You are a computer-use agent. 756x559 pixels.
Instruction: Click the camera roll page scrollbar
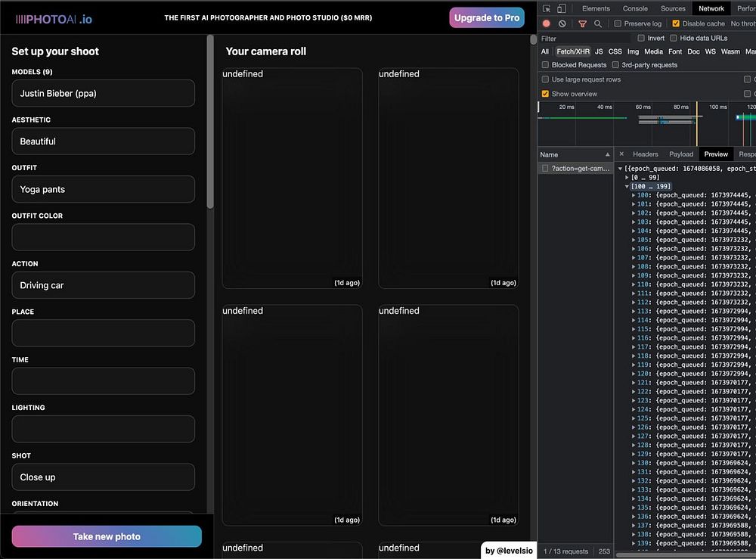[x=533, y=39]
